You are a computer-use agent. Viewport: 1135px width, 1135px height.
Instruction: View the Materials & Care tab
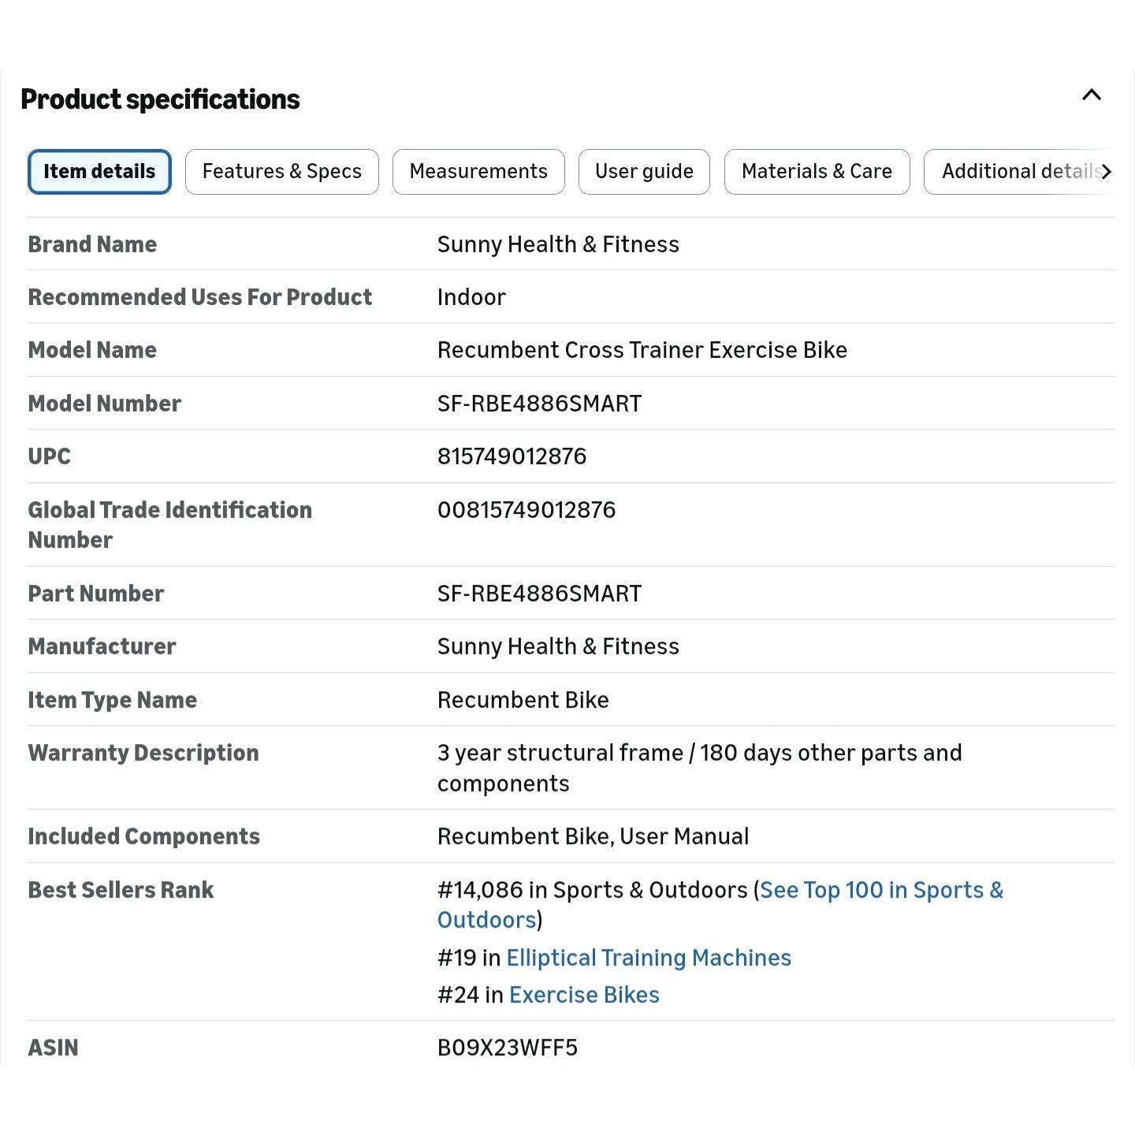pyautogui.click(x=817, y=171)
